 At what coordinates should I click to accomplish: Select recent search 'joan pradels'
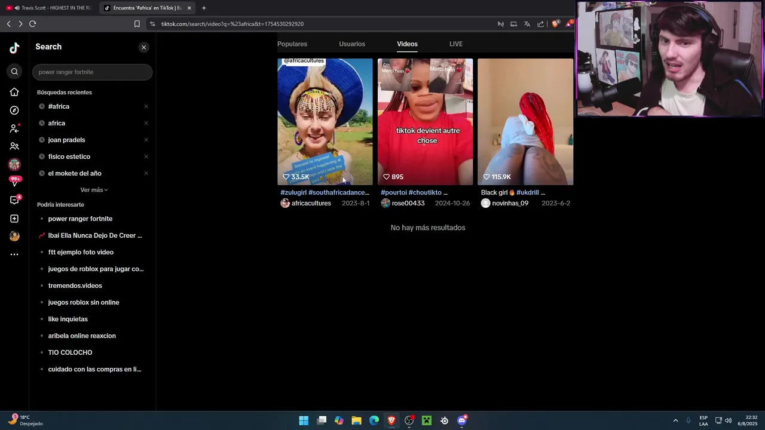(66, 140)
